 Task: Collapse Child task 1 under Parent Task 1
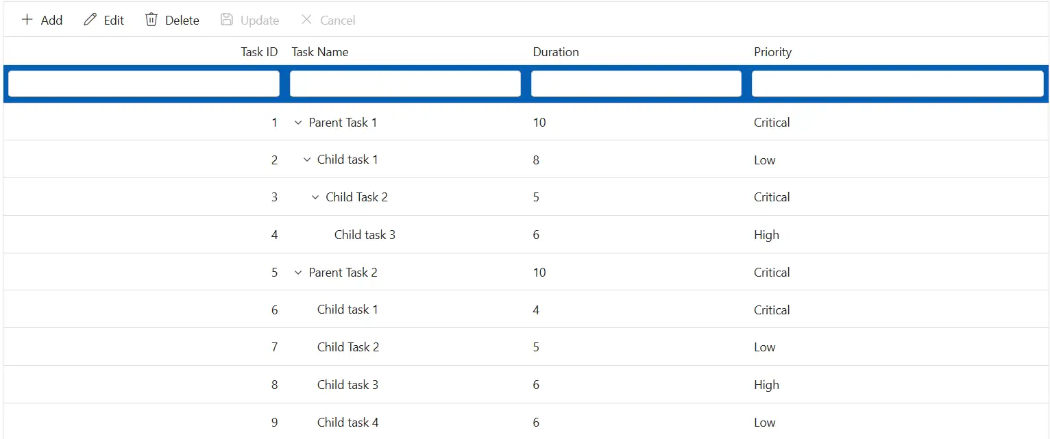coord(307,160)
